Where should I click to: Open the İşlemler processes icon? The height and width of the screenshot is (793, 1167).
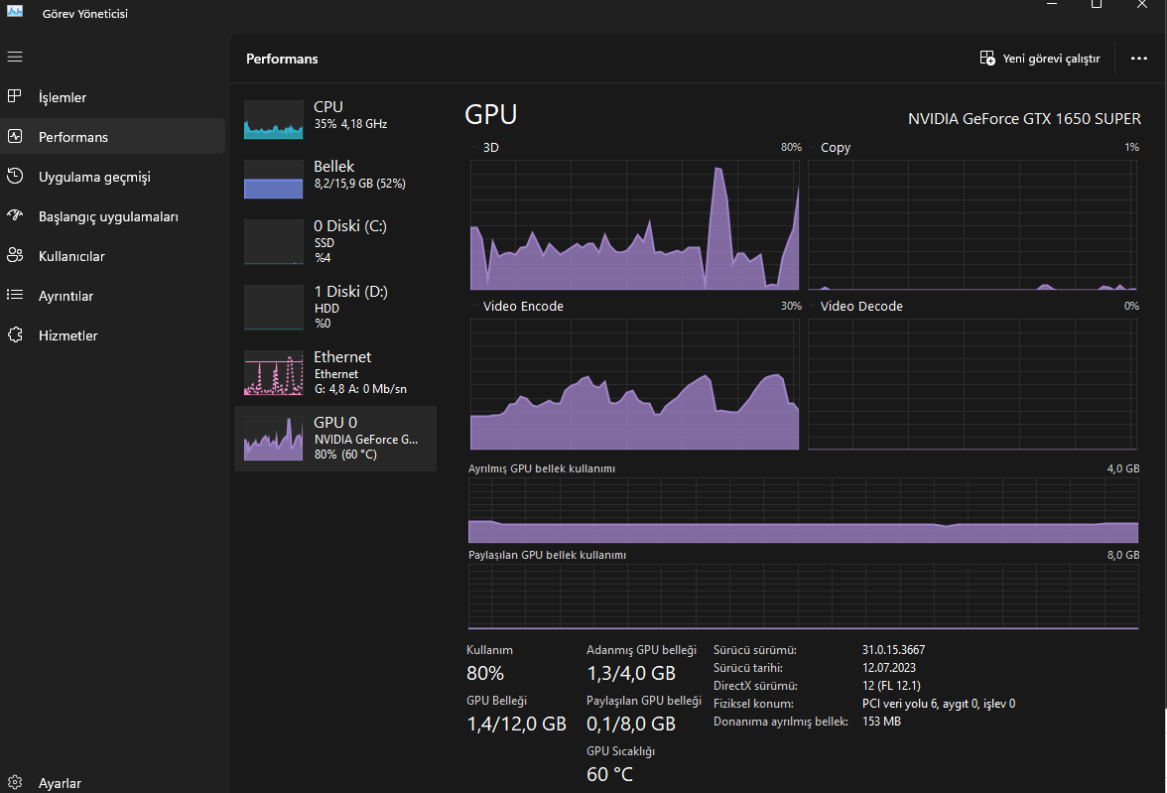[x=14, y=96]
